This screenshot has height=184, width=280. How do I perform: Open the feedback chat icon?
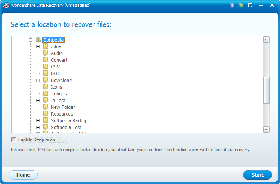tap(240, 5)
